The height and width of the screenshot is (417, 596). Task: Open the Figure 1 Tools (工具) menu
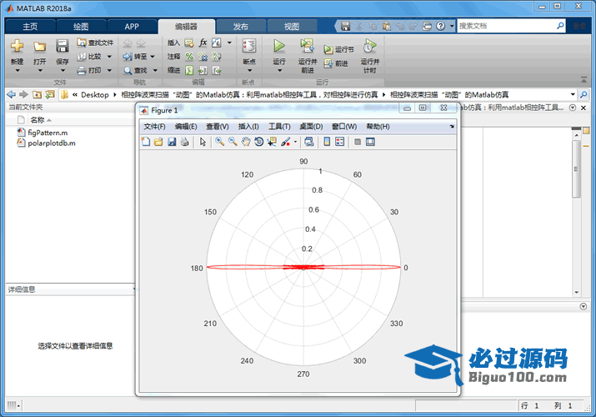pyautogui.click(x=279, y=127)
